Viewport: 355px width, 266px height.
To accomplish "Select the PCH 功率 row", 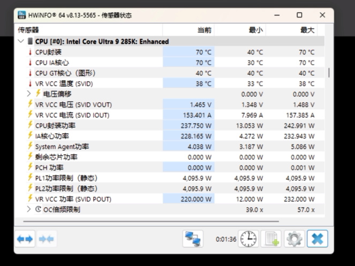I will [175, 168].
